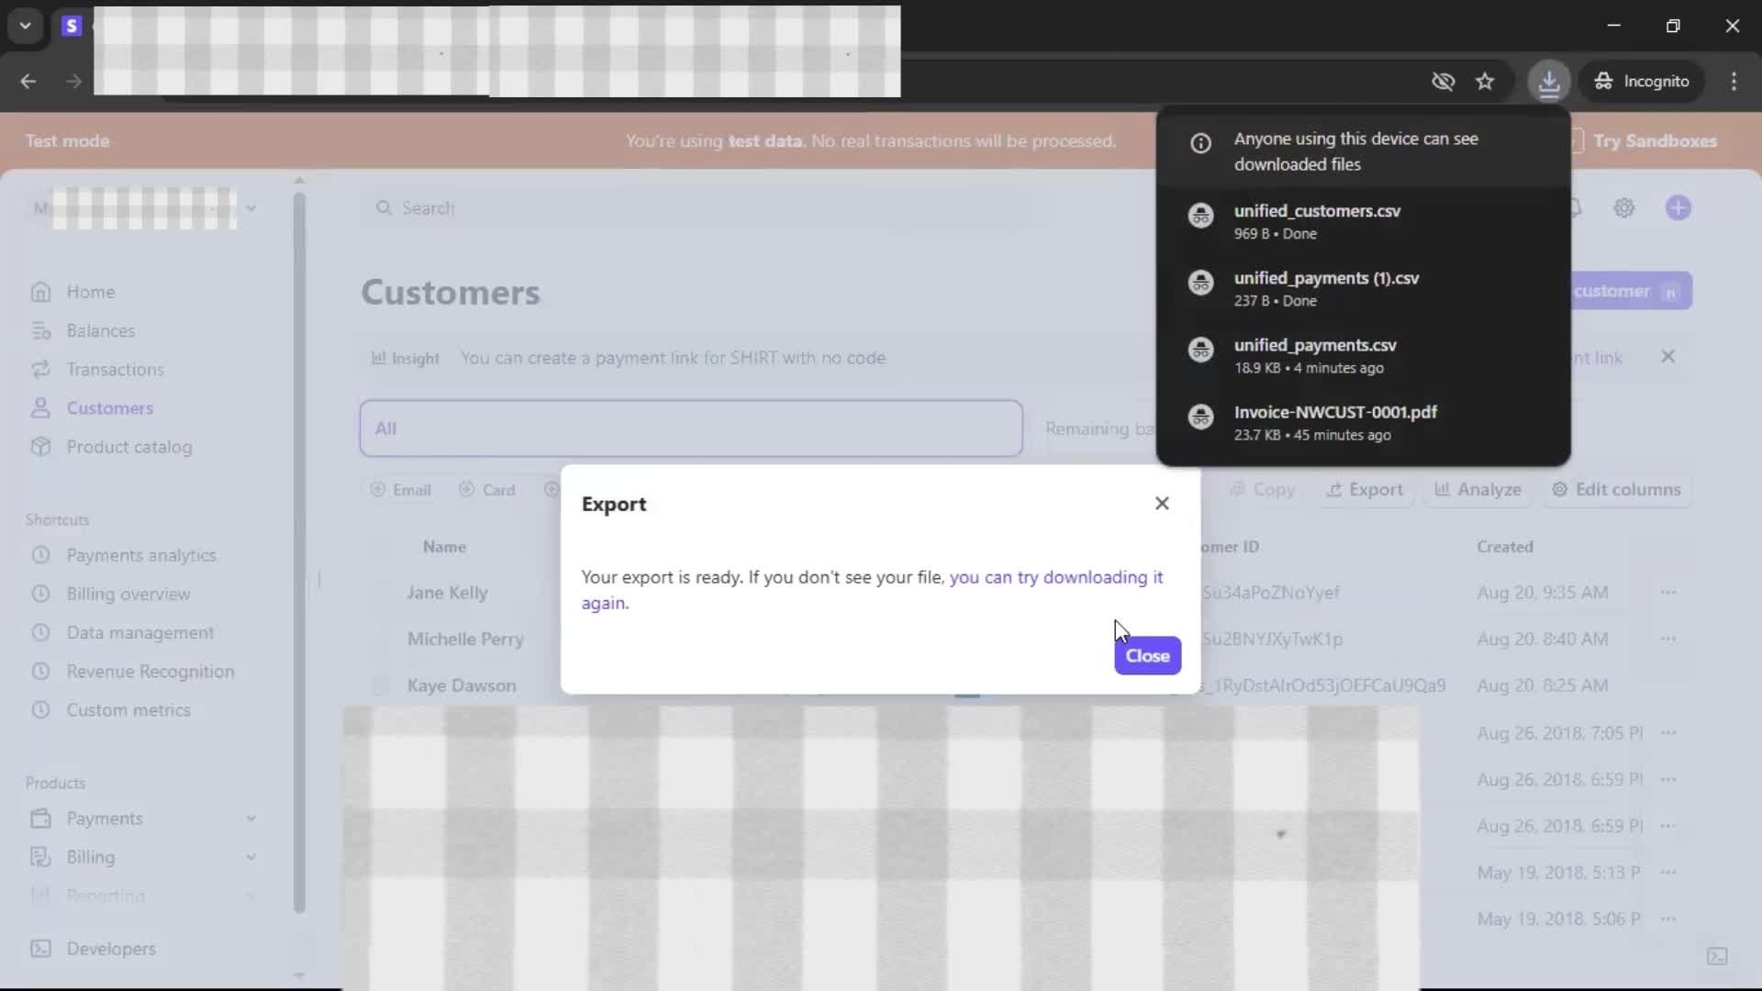Click the browser downloads icon
This screenshot has height=991, width=1762.
click(1549, 82)
